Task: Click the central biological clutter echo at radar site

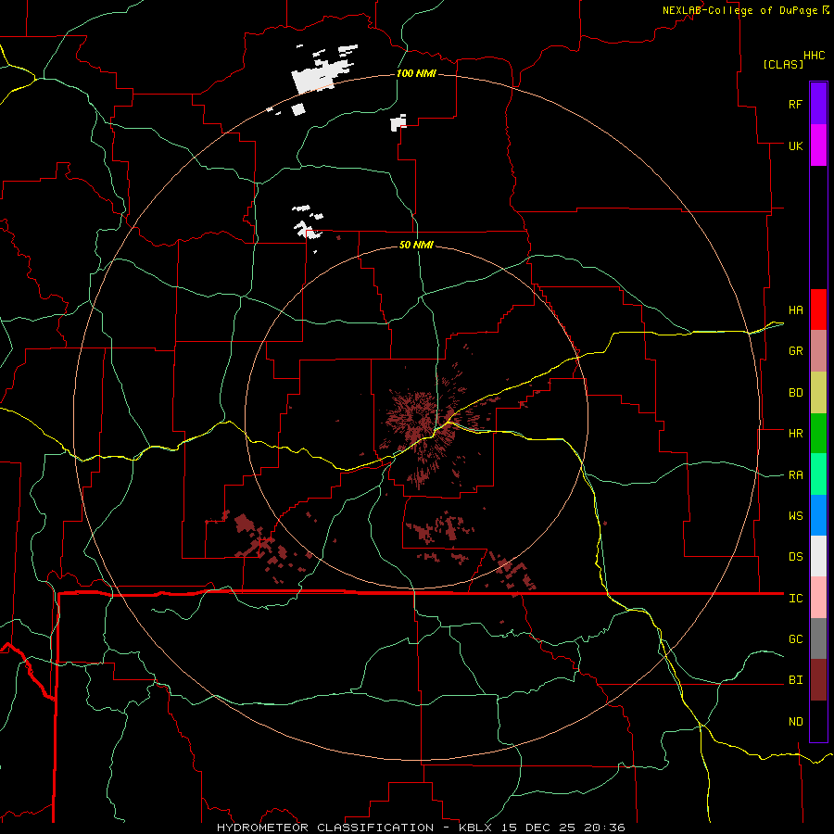Action: click(x=420, y=422)
